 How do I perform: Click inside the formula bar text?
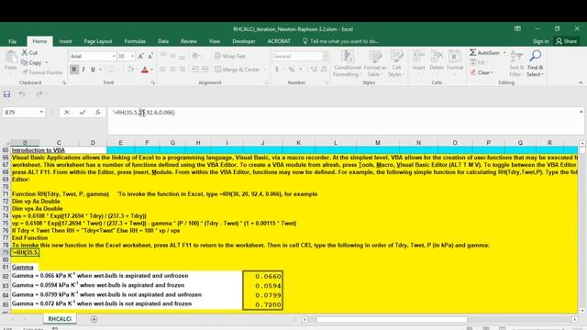pos(145,112)
